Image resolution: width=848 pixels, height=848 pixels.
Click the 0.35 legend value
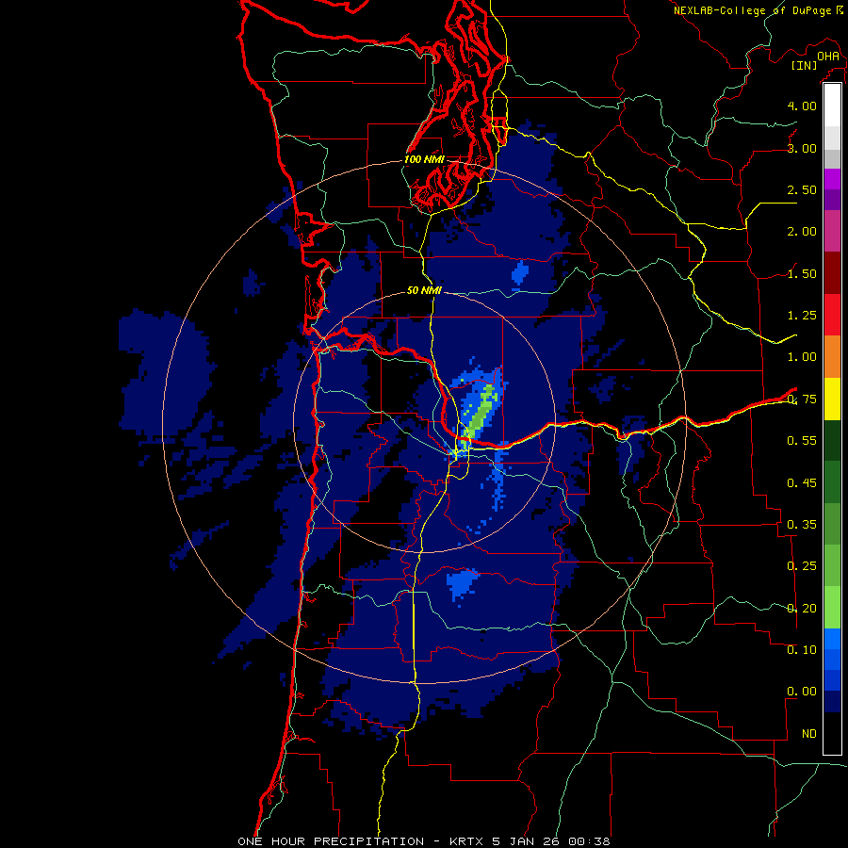[802, 525]
